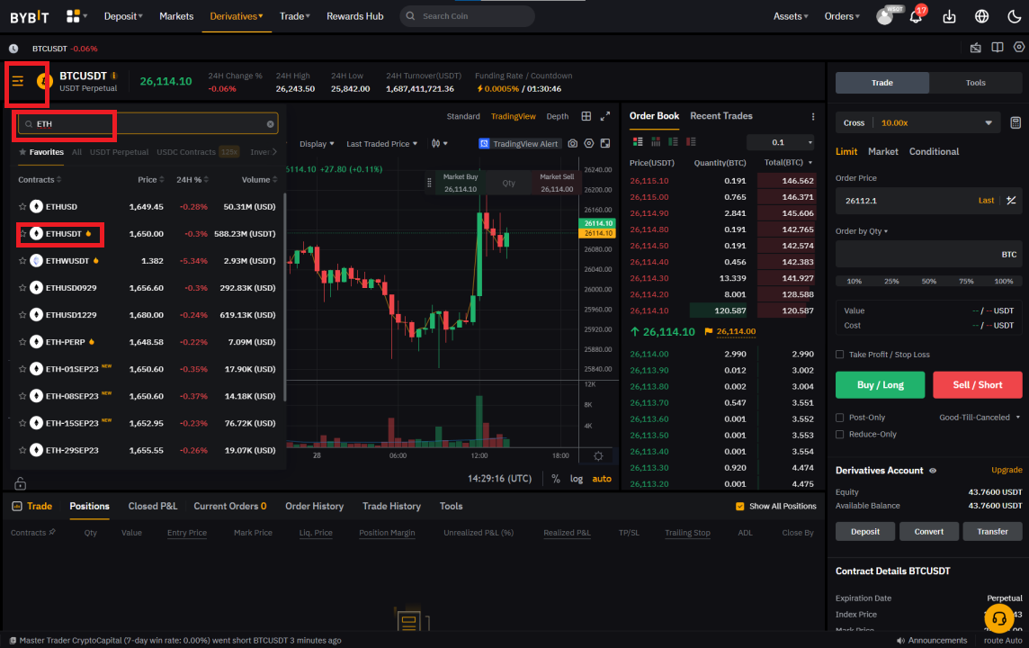Open the notifications bell
Screen dimensions: 1029x648
click(x=916, y=16)
